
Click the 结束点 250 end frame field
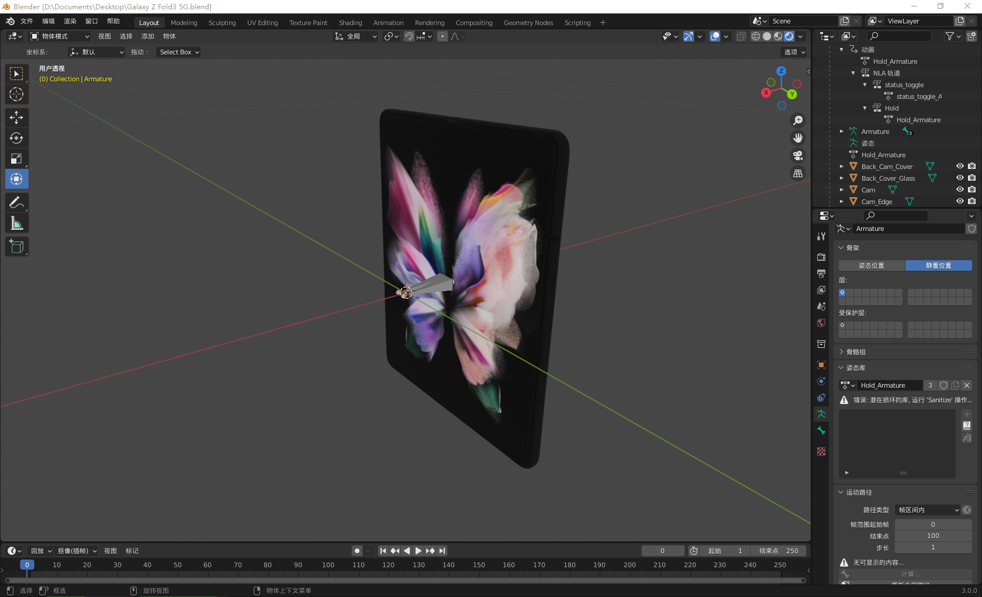(x=779, y=551)
